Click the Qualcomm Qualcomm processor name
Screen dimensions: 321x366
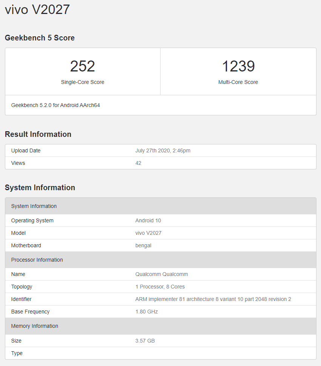161,274
